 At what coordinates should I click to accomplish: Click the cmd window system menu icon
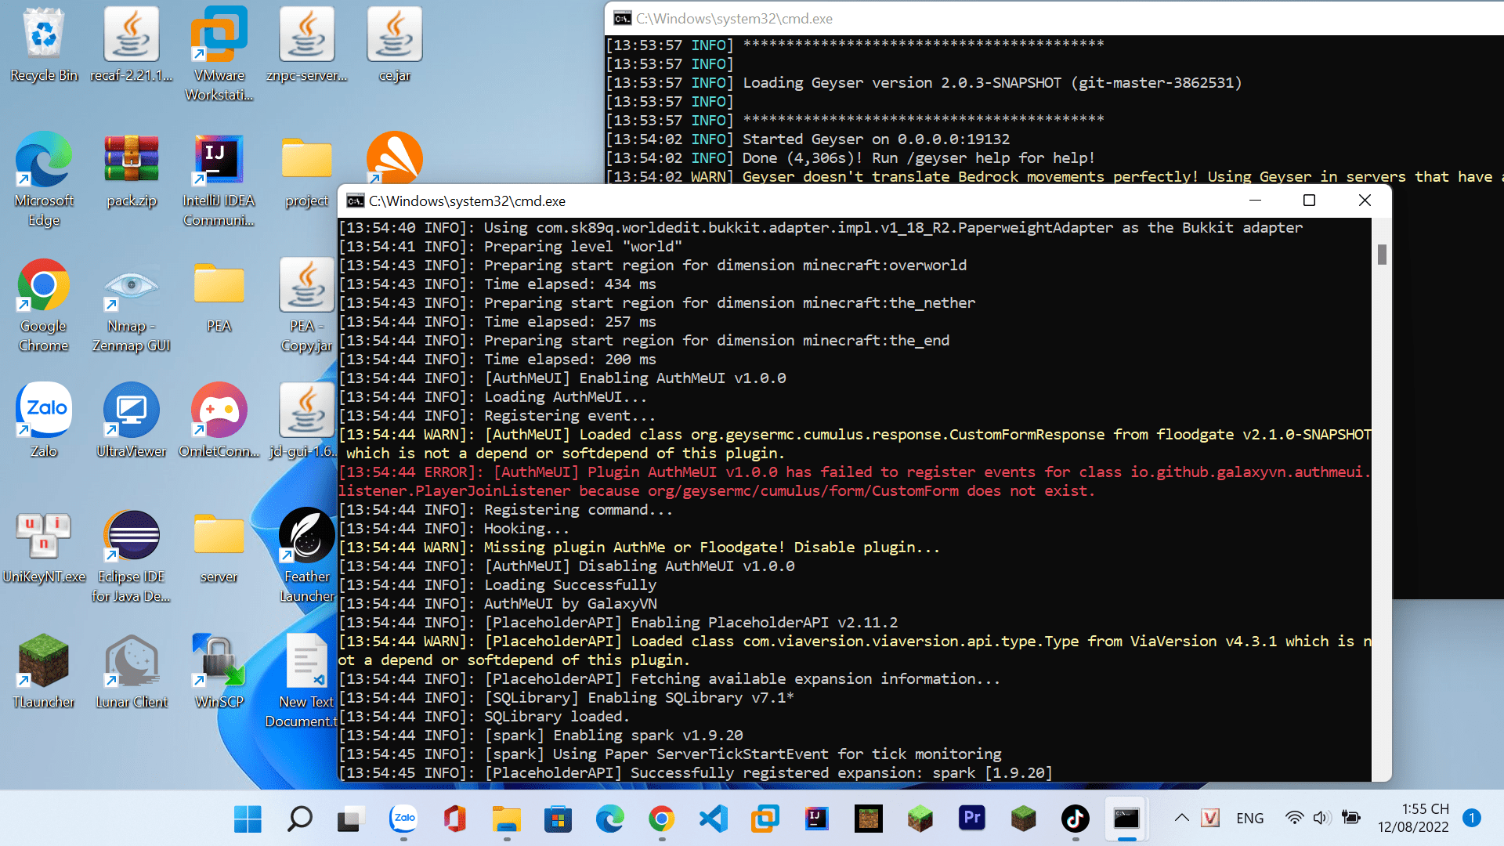pyautogui.click(x=355, y=201)
